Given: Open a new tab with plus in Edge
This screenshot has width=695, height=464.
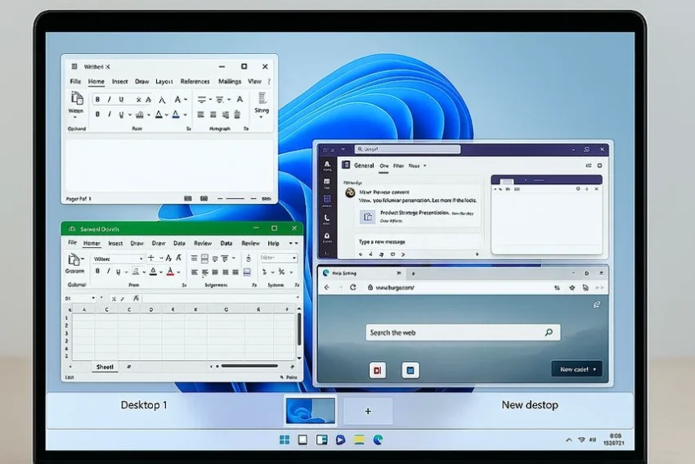Looking at the screenshot, I should point(413,273).
